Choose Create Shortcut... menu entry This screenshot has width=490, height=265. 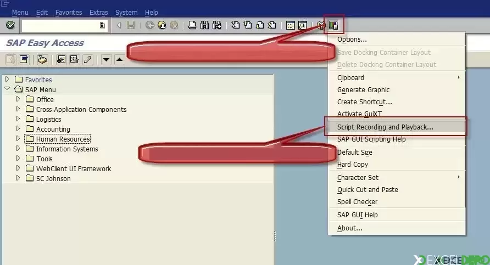click(x=397, y=102)
